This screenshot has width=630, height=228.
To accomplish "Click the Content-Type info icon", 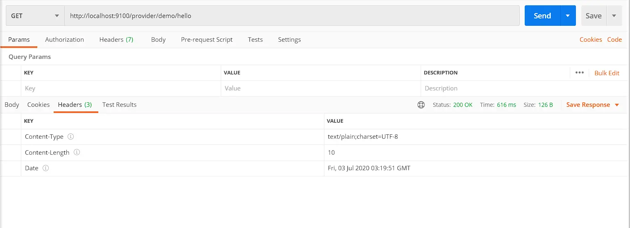I will coord(70,137).
